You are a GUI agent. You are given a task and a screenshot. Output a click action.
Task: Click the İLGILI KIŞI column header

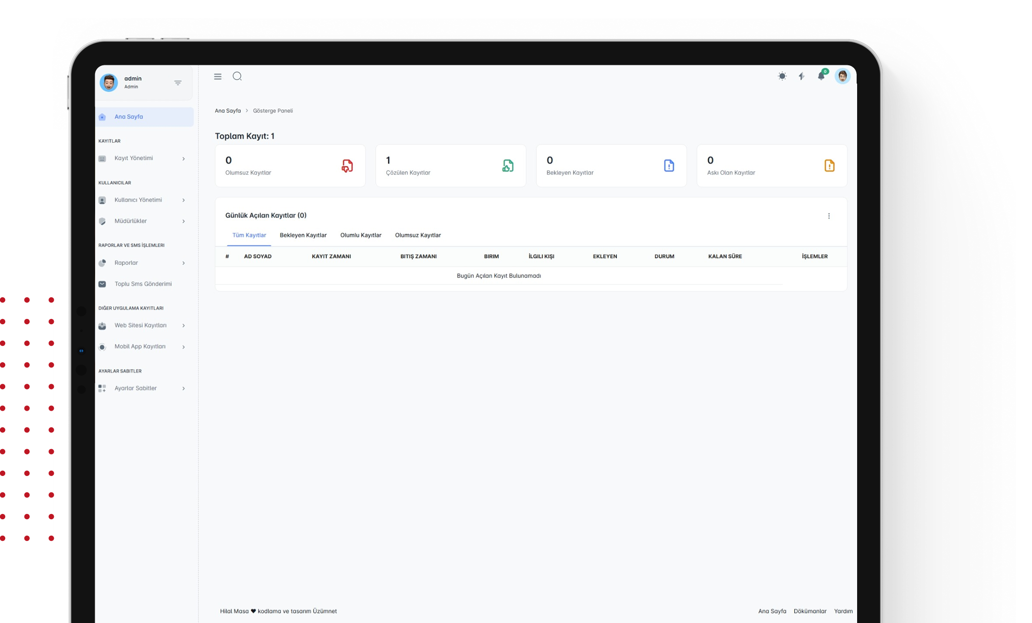coord(541,257)
